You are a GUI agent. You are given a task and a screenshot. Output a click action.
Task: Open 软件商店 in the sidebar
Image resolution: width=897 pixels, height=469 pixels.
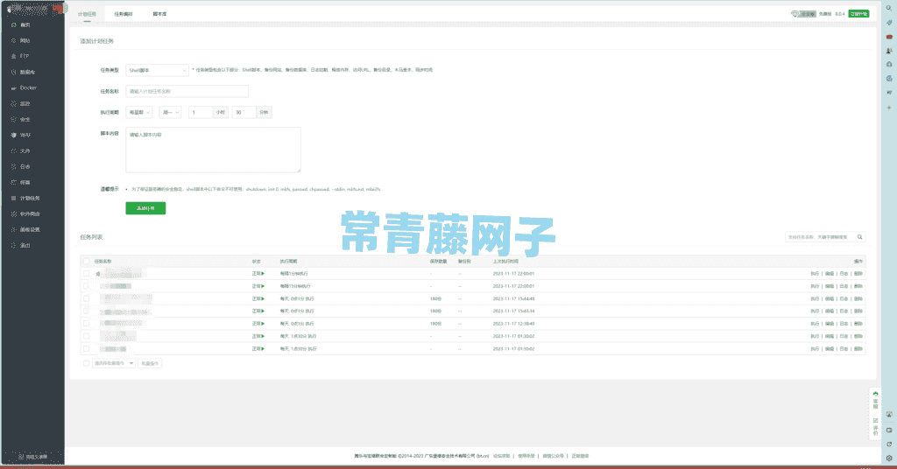[x=30, y=213]
